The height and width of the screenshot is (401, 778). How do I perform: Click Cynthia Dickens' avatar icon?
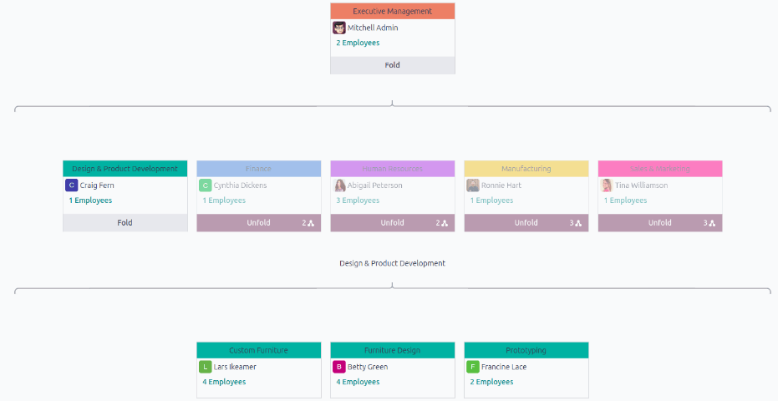pos(205,185)
